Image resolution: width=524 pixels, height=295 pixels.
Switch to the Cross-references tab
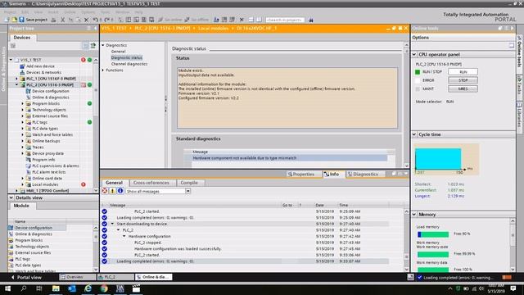(x=151, y=183)
